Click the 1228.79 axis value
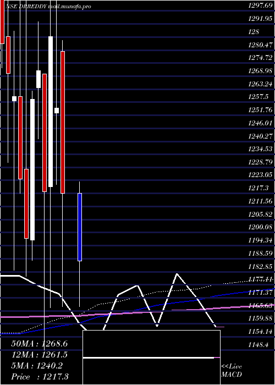This screenshot has height=385, width=275. tap(260, 162)
